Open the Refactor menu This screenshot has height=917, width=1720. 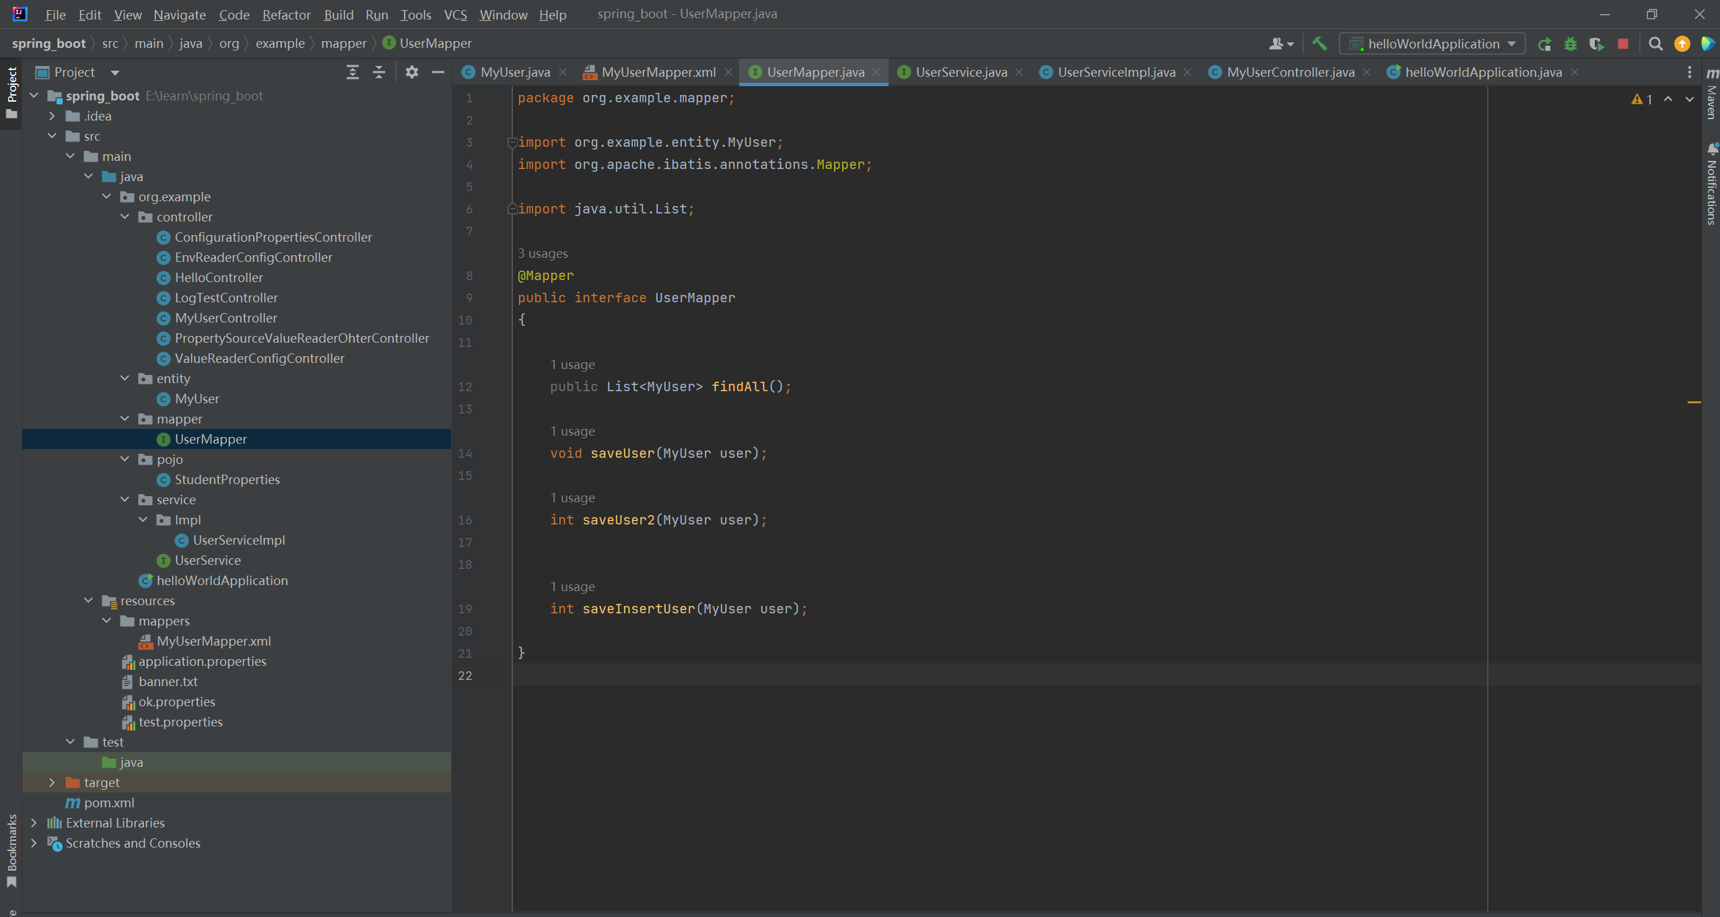286,14
